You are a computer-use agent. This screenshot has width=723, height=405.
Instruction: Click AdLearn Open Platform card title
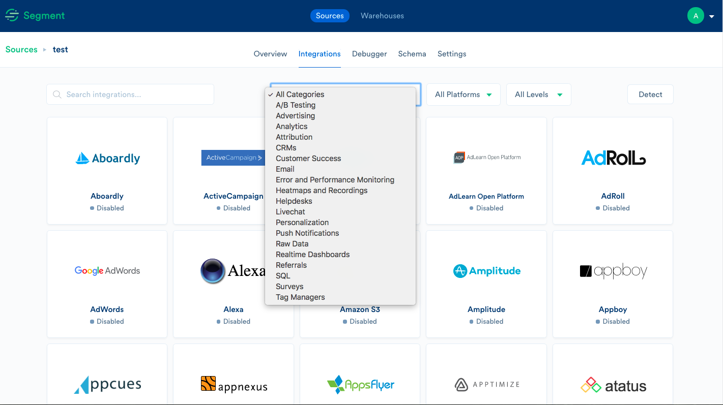(x=486, y=196)
